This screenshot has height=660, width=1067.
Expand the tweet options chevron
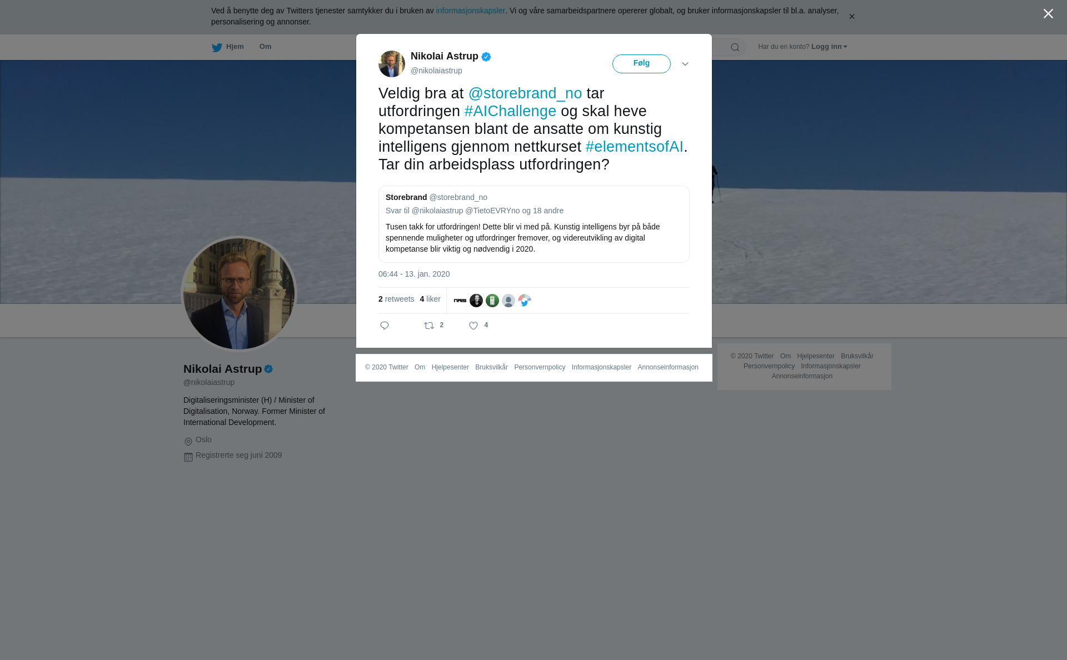685,64
